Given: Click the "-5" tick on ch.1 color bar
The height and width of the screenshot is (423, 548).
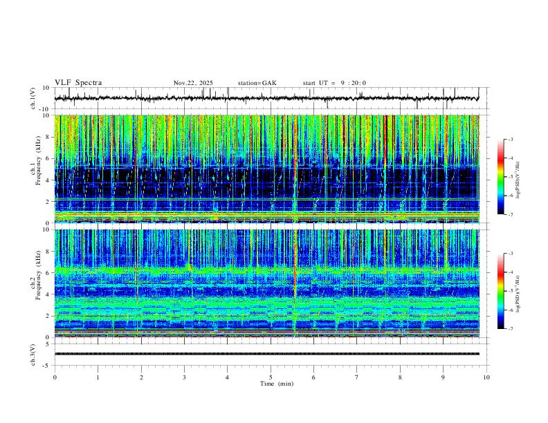Looking at the screenshot, I should (510, 177).
